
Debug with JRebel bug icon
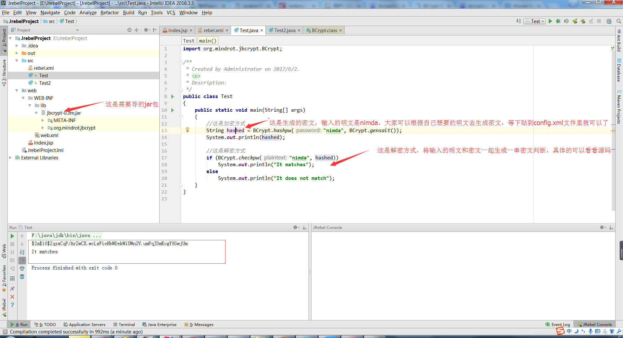pyautogui.click(x=583, y=21)
